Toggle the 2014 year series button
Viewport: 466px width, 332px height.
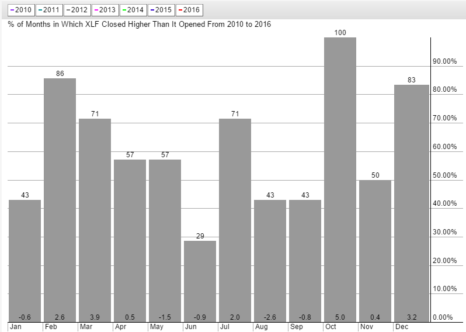pos(134,10)
